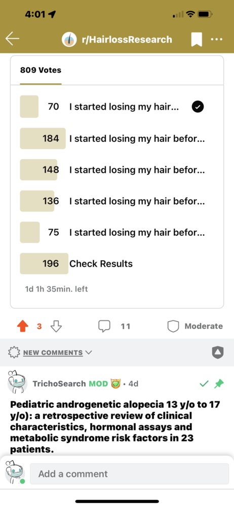Viewport: 234px width, 508px height.
Task: Open the three-dot overflow menu
Action: (216, 39)
